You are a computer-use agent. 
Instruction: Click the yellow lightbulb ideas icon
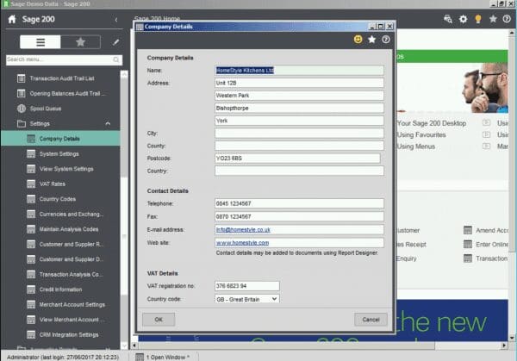click(478, 19)
